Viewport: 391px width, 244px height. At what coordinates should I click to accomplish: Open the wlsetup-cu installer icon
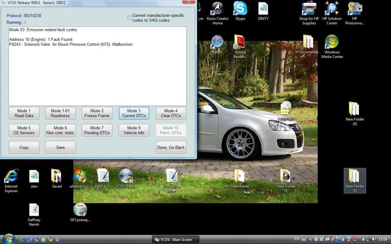(x=80, y=178)
